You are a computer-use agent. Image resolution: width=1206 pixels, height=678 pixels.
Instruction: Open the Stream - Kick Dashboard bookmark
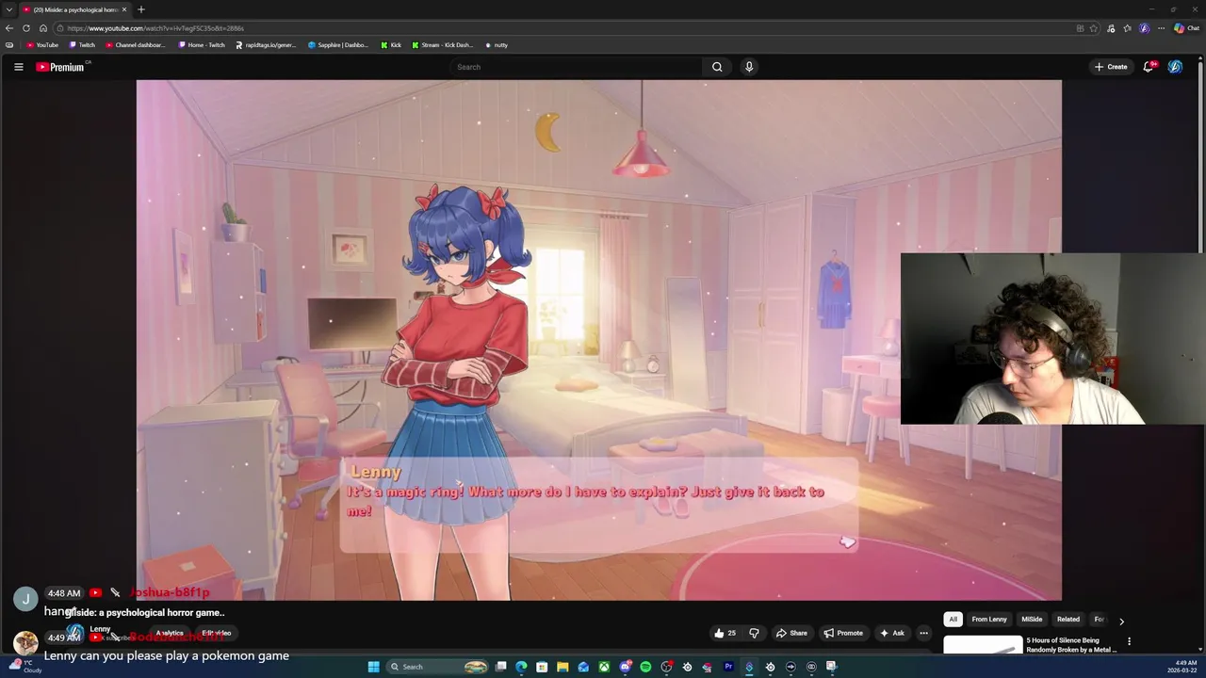443,45
